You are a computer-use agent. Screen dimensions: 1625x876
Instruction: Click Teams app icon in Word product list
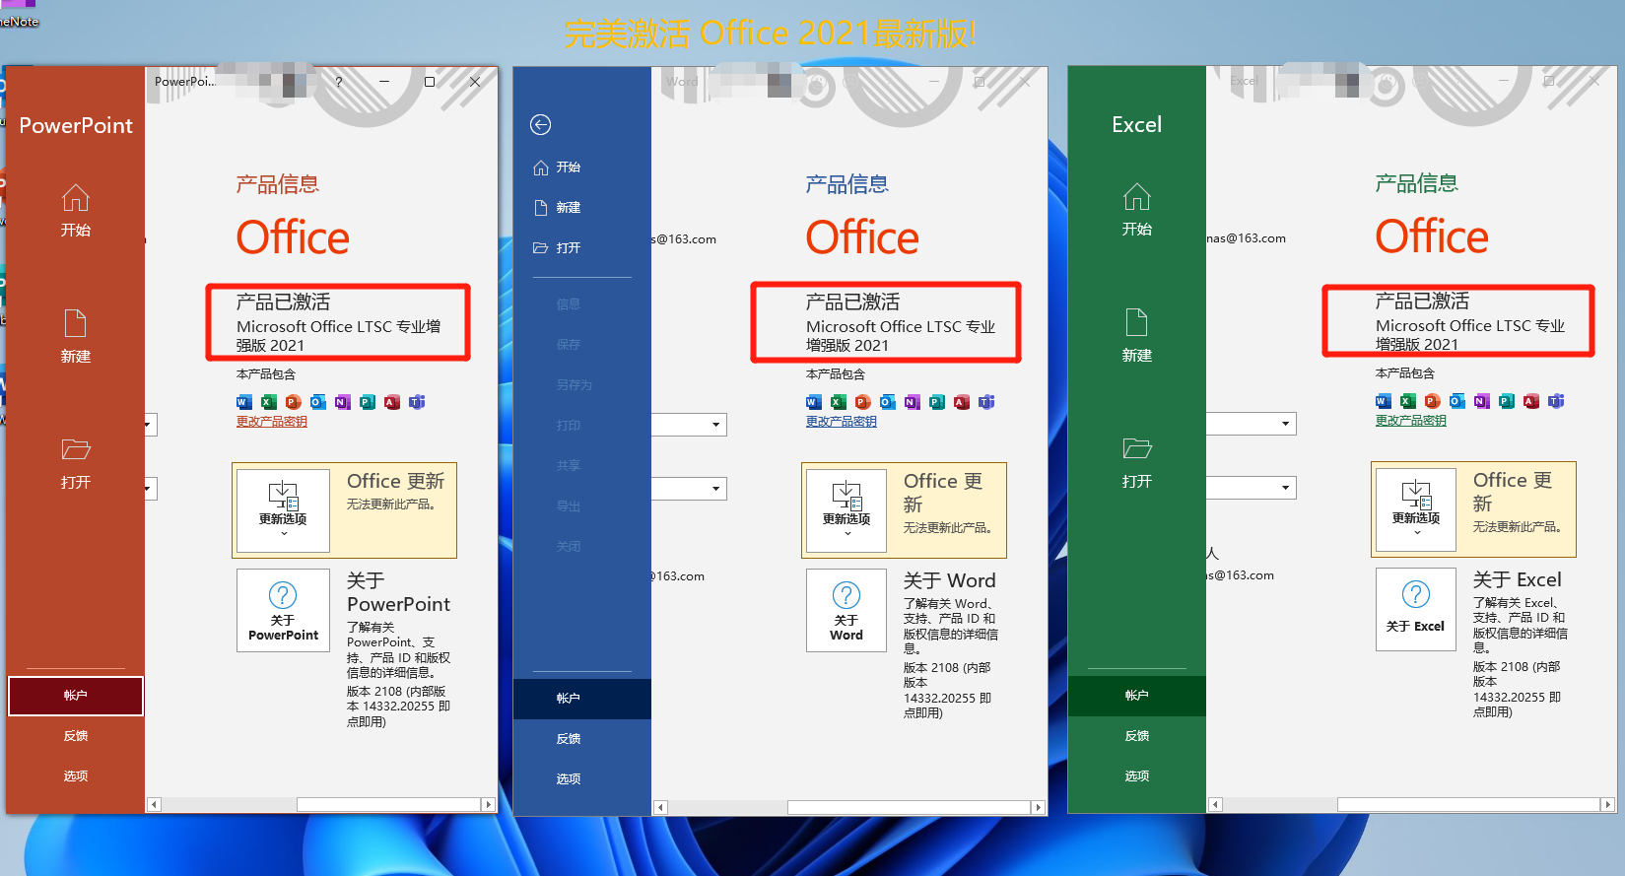coord(986,402)
